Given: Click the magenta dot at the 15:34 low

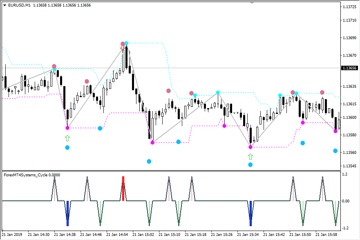Looking at the screenshot, I should [250, 147].
